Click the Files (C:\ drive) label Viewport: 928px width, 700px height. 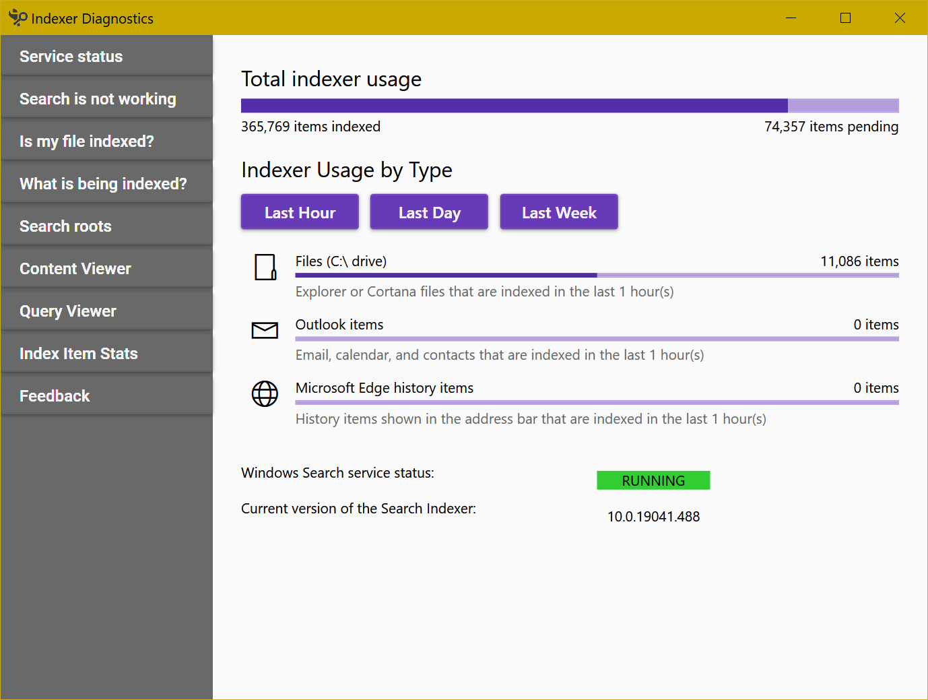[x=341, y=261]
